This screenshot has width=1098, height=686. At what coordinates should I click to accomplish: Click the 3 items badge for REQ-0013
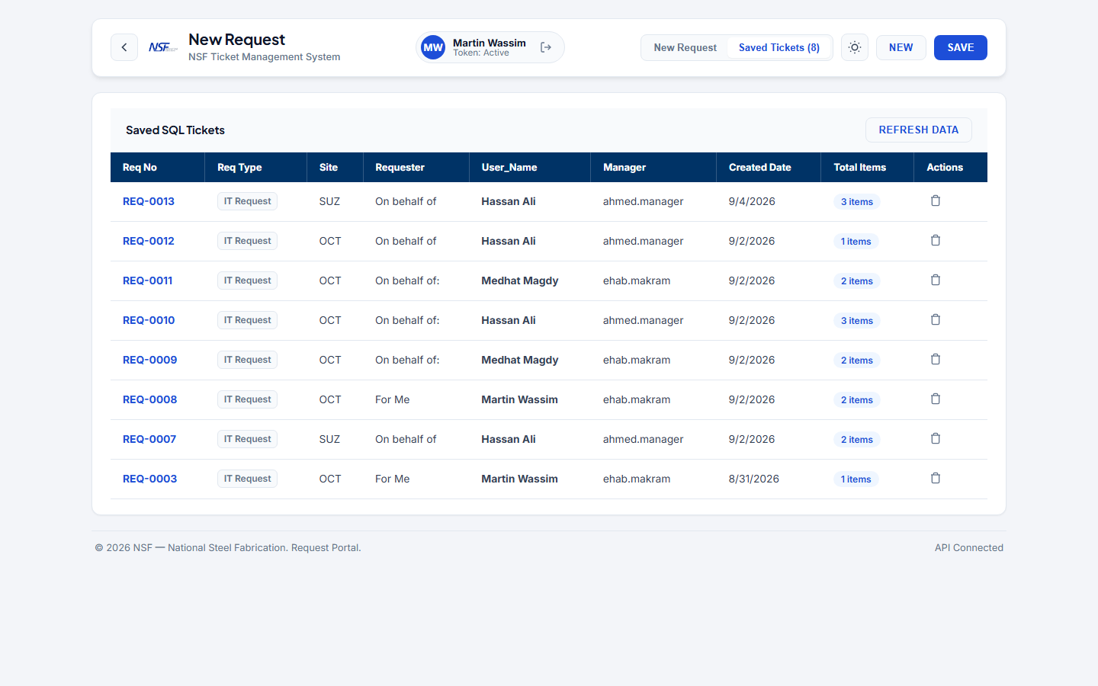tap(857, 202)
